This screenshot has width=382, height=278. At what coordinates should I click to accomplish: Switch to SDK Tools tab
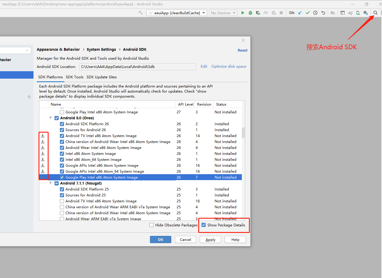click(75, 77)
